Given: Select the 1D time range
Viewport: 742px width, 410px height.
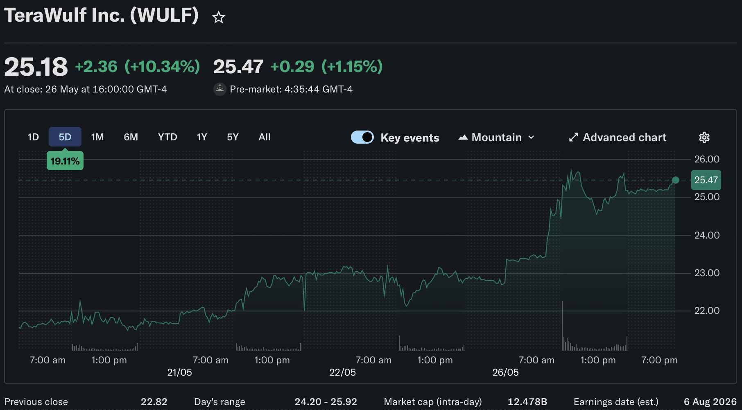Looking at the screenshot, I should 33,137.
